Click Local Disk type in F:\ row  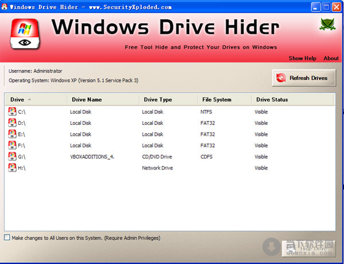coord(153,145)
